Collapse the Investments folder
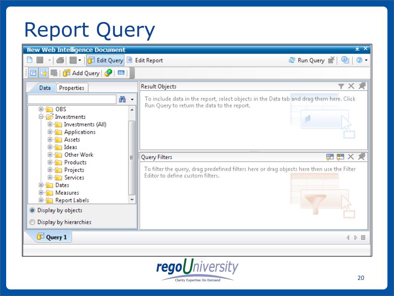The width and height of the screenshot is (394, 296). [41, 117]
